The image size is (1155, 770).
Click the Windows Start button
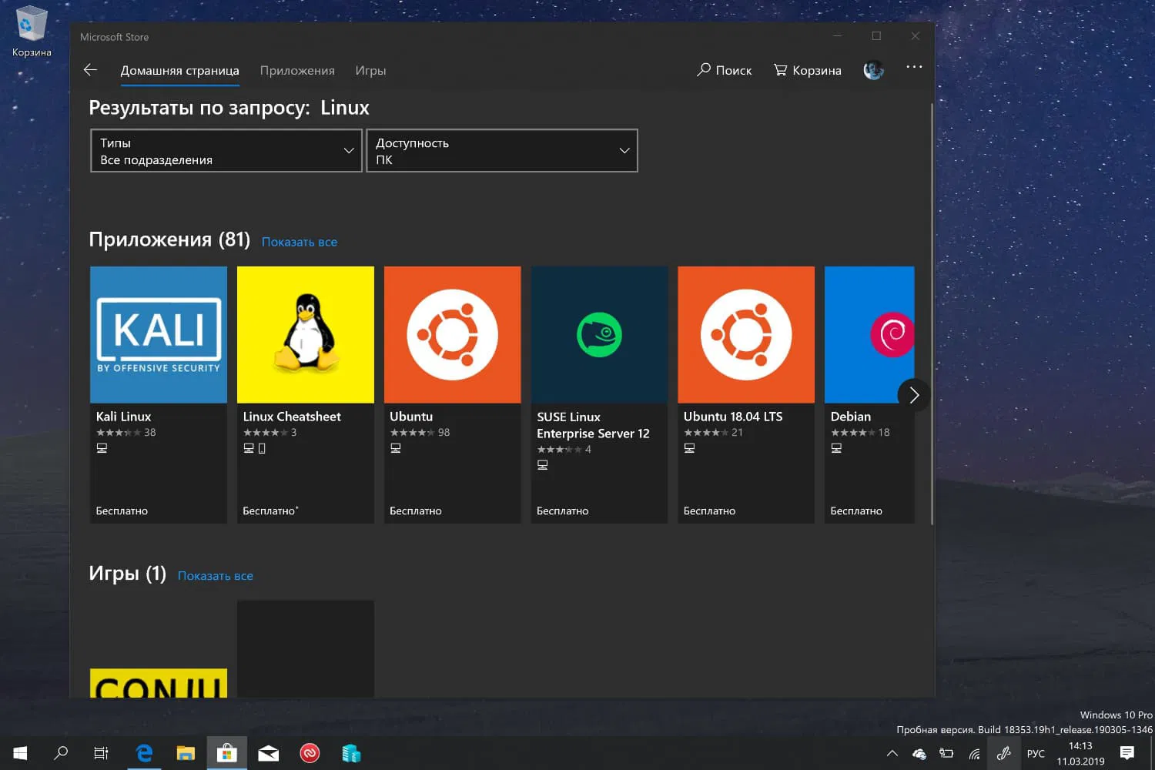click(18, 752)
